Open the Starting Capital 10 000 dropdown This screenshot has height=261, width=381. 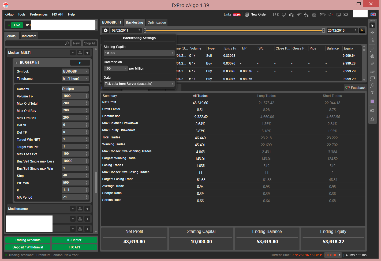point(139,53)
